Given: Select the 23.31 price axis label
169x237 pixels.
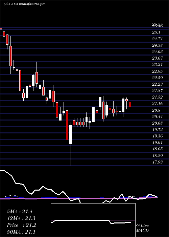Looking at the screenshot, I should pos(158,65).
